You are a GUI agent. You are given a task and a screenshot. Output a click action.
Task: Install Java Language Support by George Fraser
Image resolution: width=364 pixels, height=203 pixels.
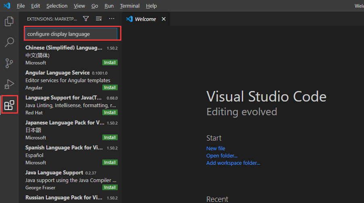point(110,187)
